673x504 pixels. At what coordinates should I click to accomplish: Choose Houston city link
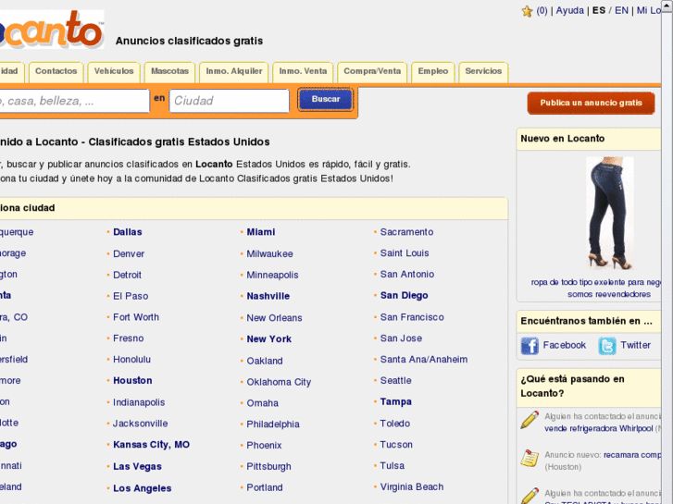[x=132, y=381]
